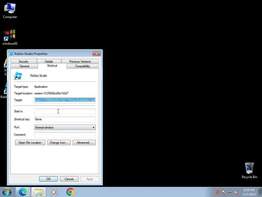Click the Roblox Studio shortcut icon in the dialog
262x197 pixels.
tap(18, 76)
